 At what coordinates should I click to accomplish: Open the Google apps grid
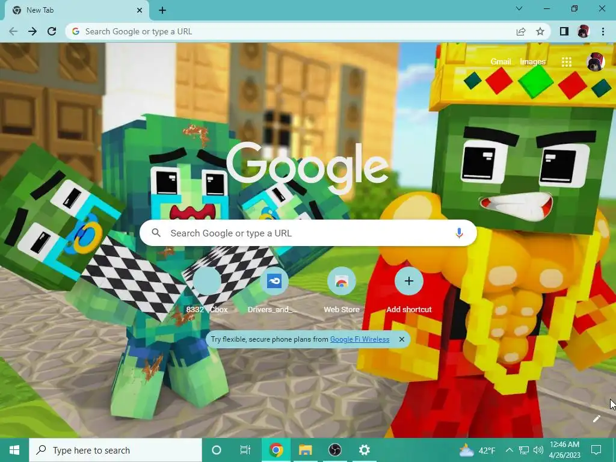tap(567, 62)
